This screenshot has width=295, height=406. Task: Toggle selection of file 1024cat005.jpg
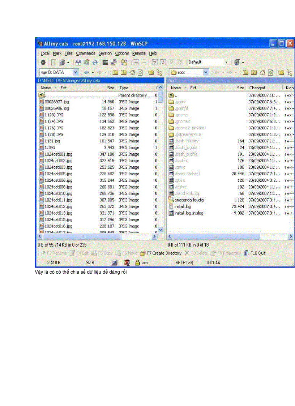[58, 174]
